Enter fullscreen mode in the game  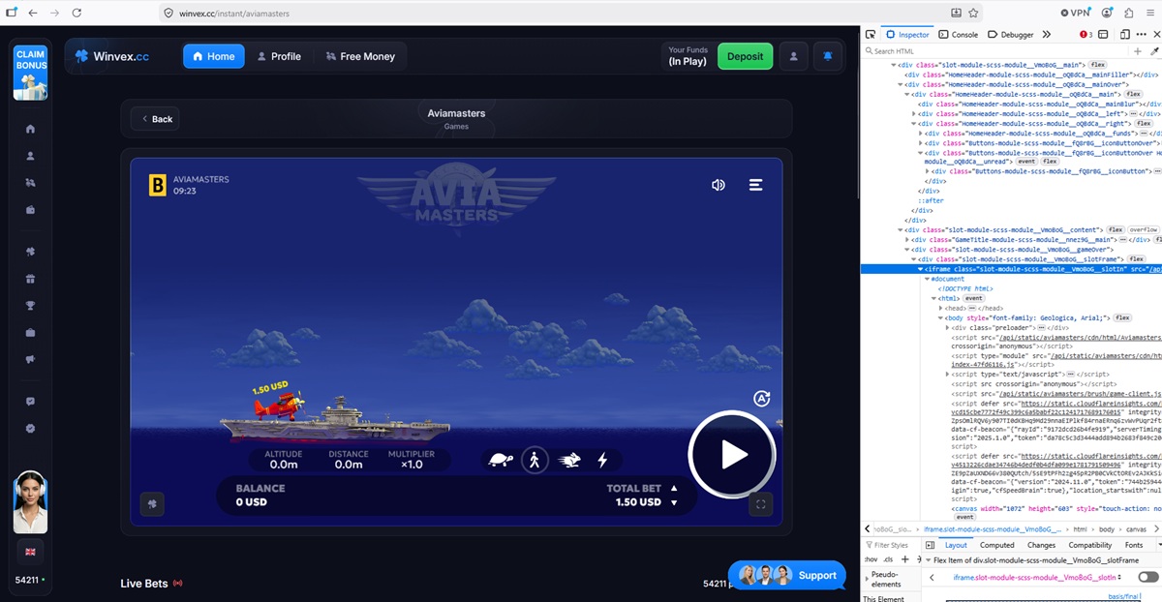coord(760,503)
